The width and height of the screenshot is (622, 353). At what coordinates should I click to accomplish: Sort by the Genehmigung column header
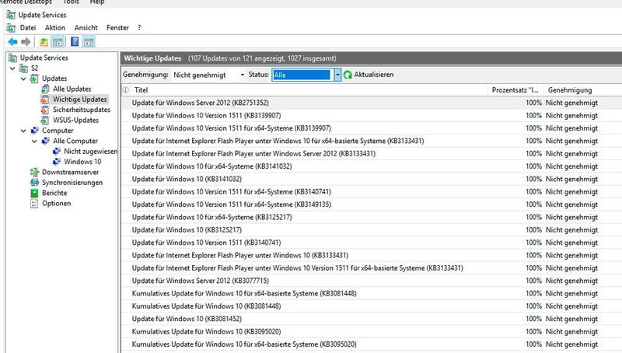click(582, 90)
